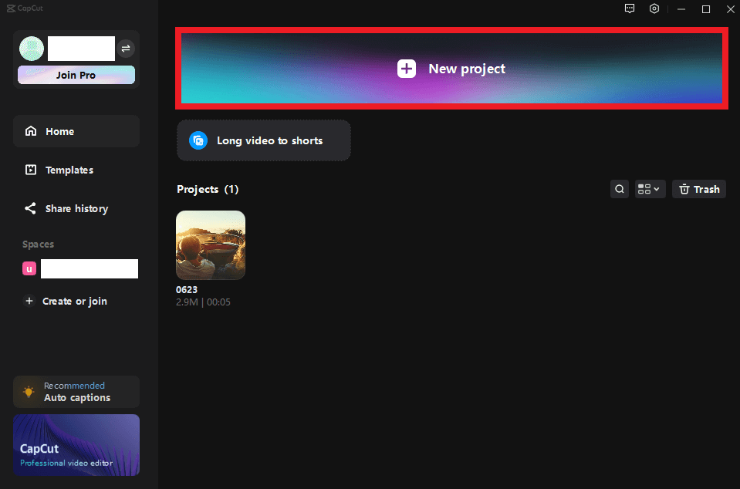Open the profile avatar
This screenshot has height=489, width=740.
click(x=32, y=48)
